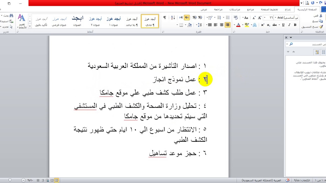
Task: Open the Mailings tab (مراسلات)
Action: [x=235, y=9]
